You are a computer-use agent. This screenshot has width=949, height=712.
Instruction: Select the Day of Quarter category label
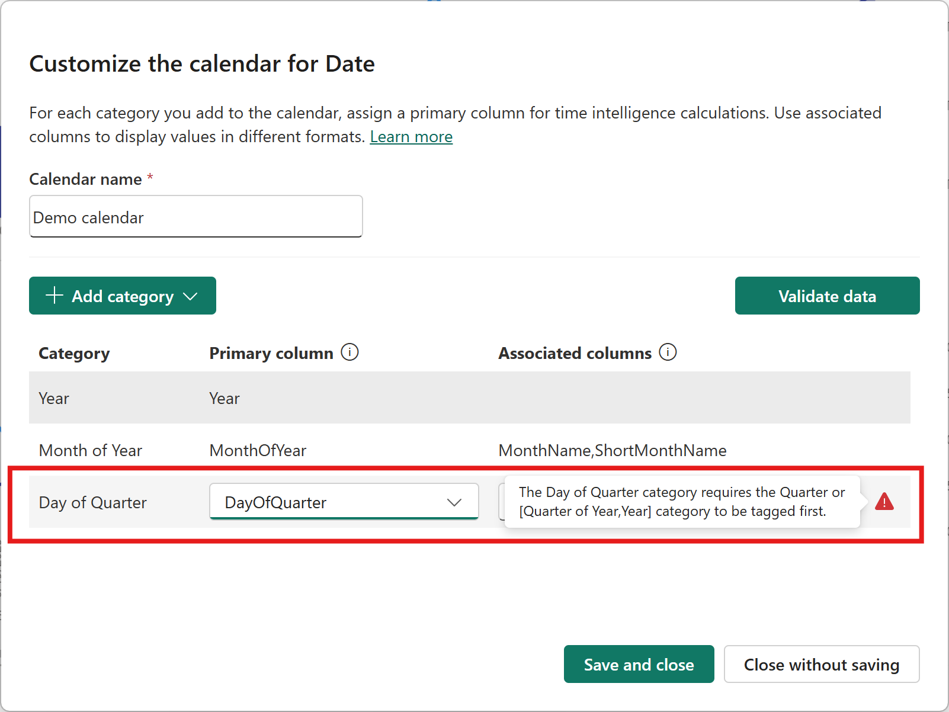pos(92,502)
